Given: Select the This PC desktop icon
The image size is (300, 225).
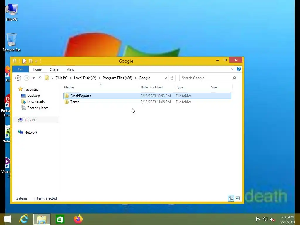Looking at the screenshot, I should [11, 13].
